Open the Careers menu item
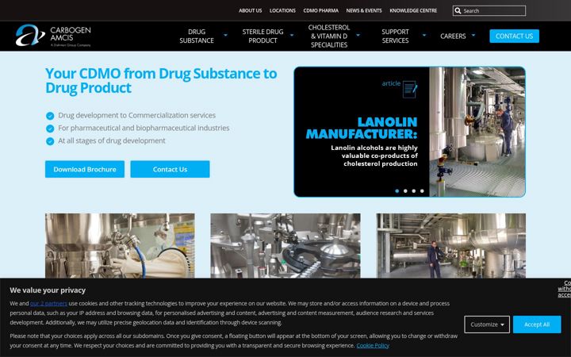The image size is (571, 357). tap(453, 36)
